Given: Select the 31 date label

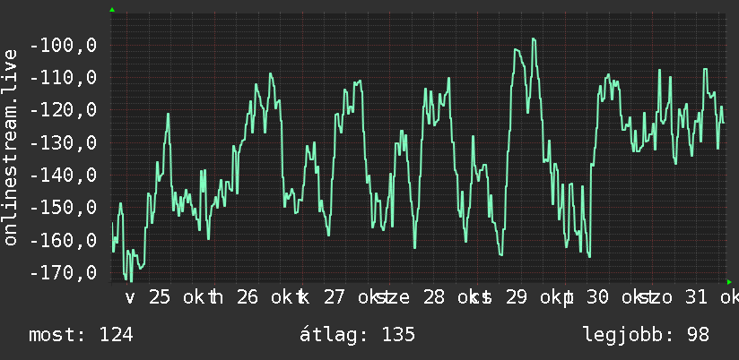Looking at the screenshot, I should [x=697, y=298].
